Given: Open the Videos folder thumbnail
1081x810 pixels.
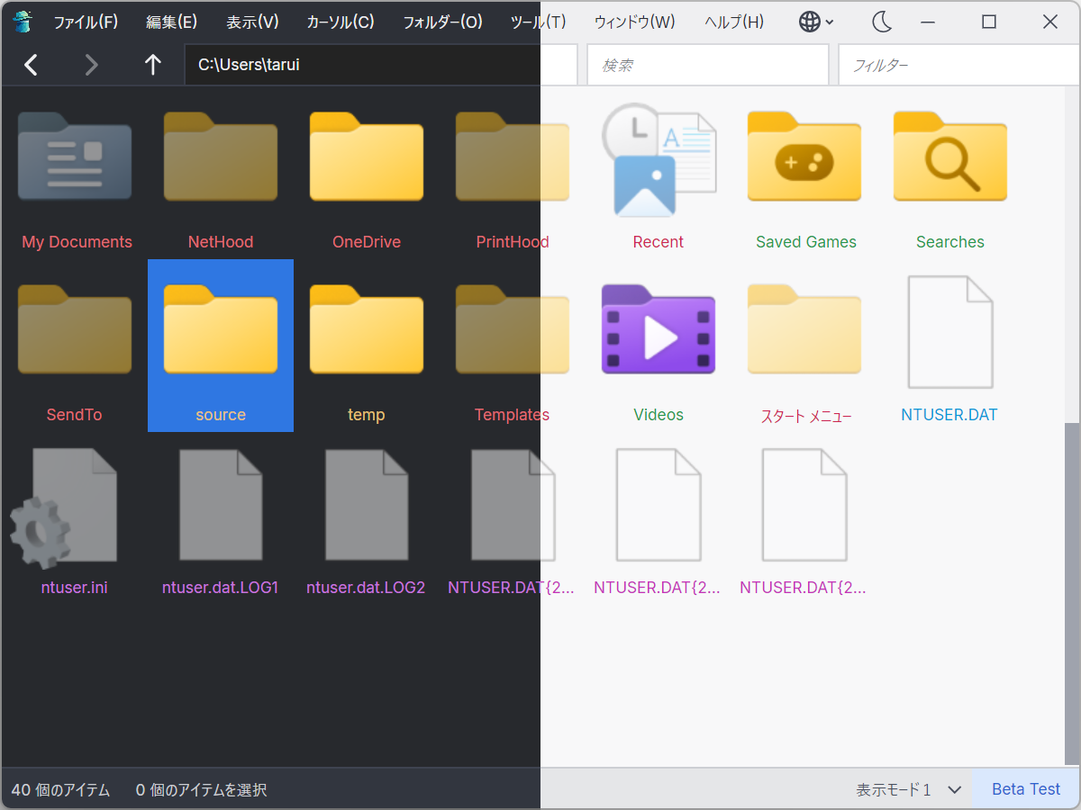Looking at the screenshot, I should click(x=658, y=329).
